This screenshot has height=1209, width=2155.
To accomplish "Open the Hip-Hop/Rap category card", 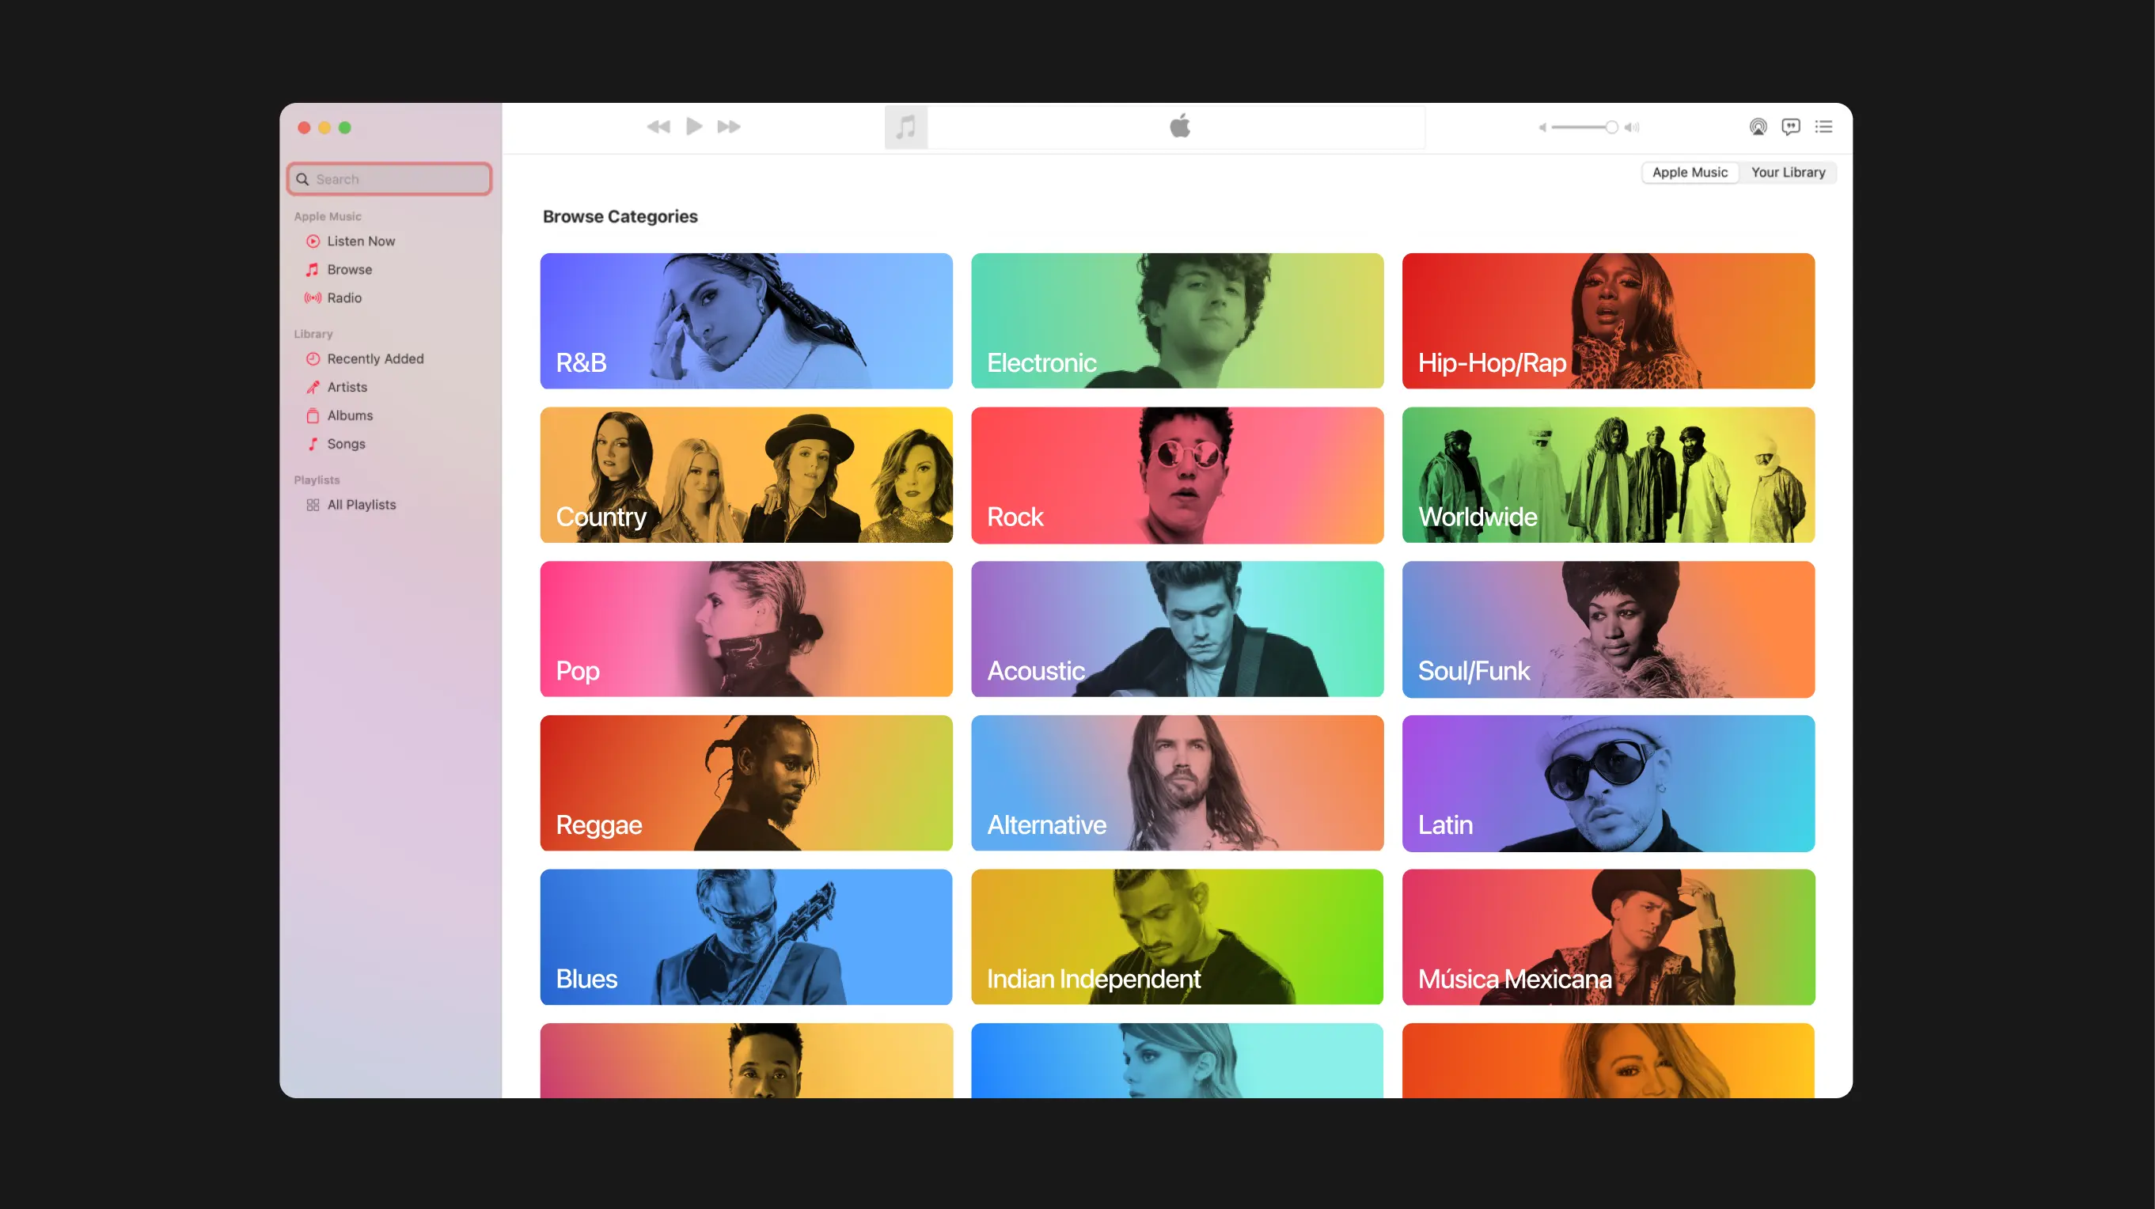I will click(x=1608, y=321).
